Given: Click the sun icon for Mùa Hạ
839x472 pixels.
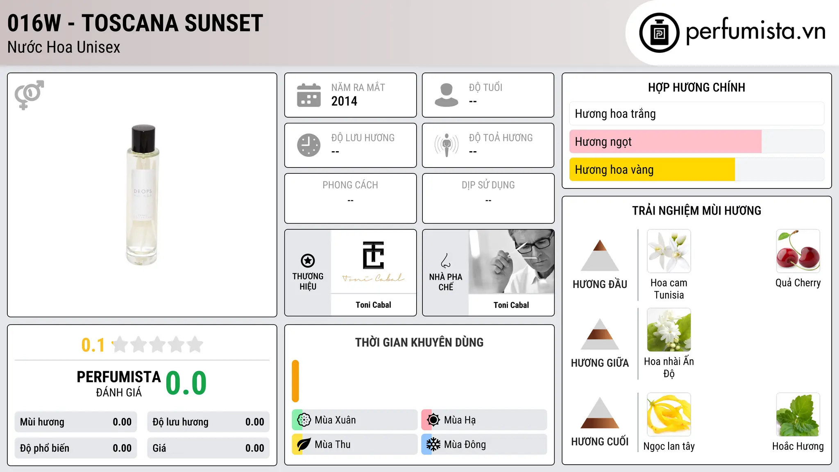Looking at the screenshot, I should (433, 420).
